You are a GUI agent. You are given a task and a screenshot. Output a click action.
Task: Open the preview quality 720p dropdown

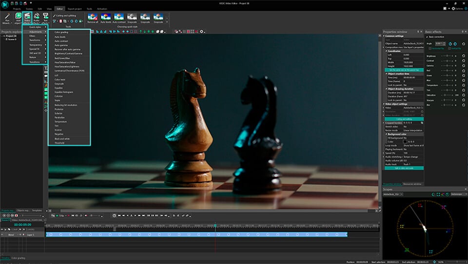(x=62, y=216)
